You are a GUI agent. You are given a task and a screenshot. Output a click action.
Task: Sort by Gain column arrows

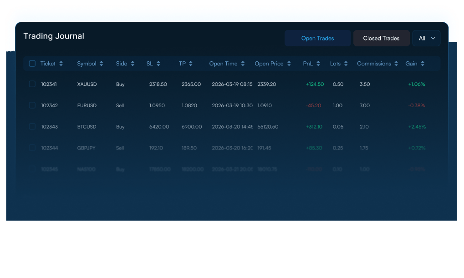pyautogui.click(x=423, y=64)
